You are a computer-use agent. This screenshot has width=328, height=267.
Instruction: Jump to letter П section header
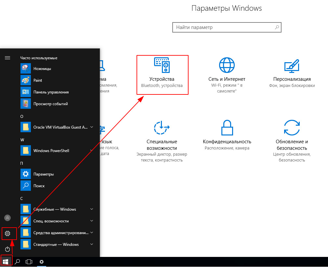pyautogui.click(x=21, y=163)
